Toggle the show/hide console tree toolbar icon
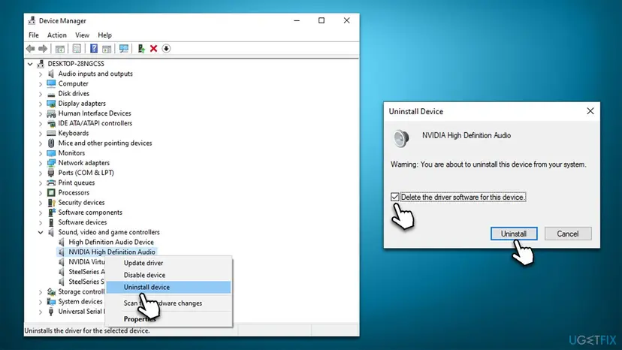The image size is (622, 350). point(60,48)
